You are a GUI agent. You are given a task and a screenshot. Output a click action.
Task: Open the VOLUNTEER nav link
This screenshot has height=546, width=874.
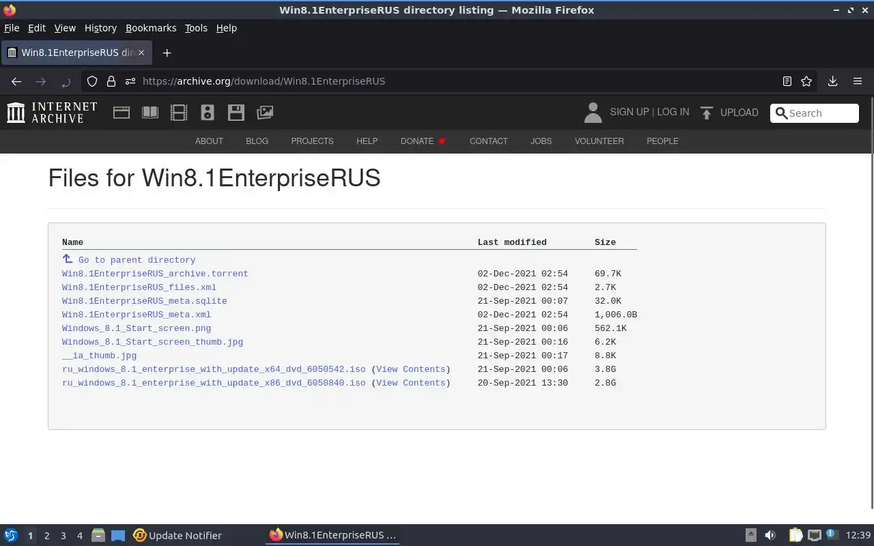click(x=599, y=141)
